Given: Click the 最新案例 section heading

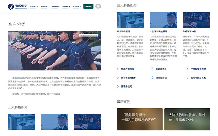Looking at the screenshot, I should click(124, 102).
